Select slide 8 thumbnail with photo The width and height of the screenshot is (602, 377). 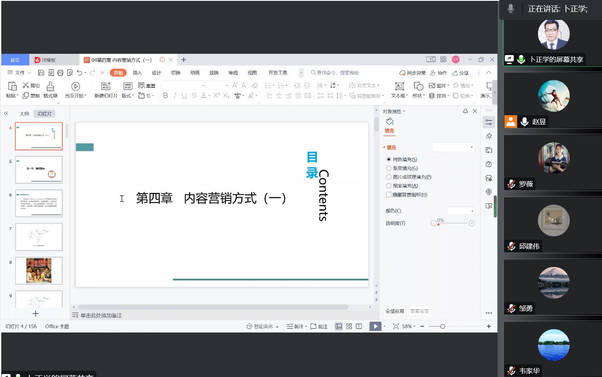tap(39, 271)
